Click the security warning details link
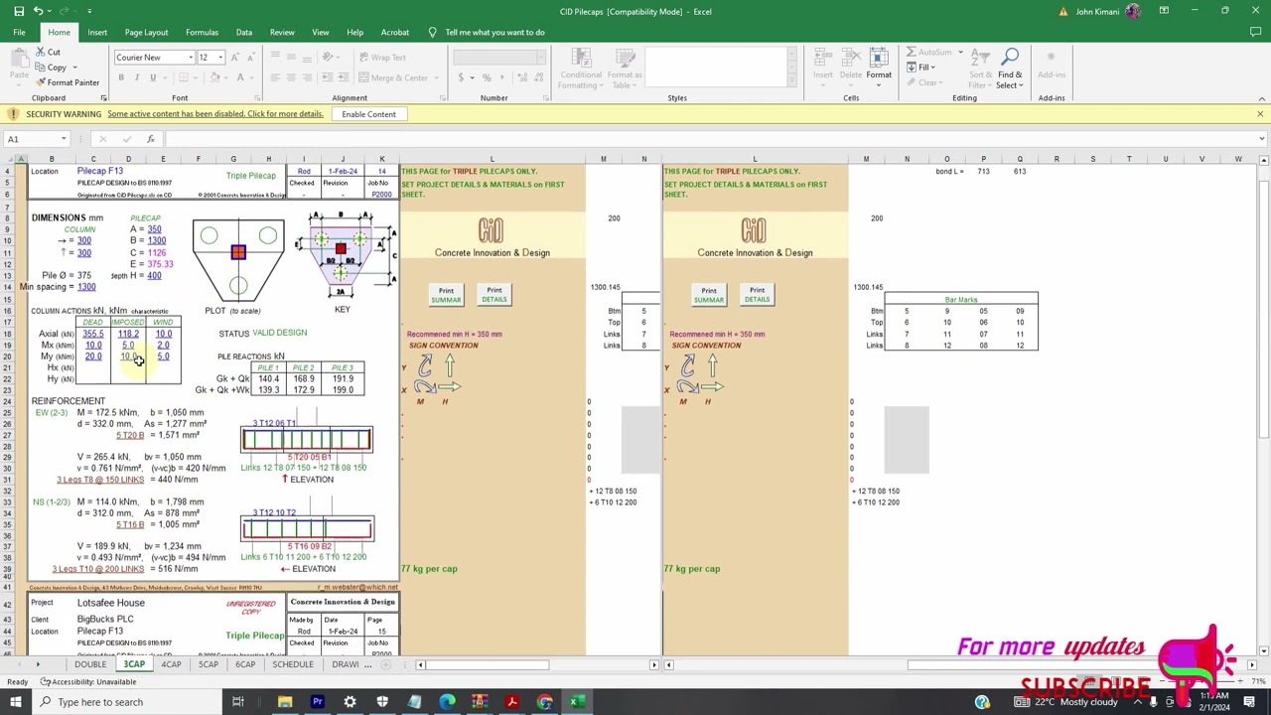Image resolution: width=1271 pixels, height=715 pixels. click(x=215, y=114)
